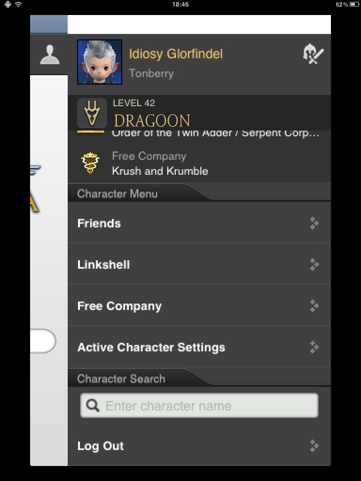Tap the helmet and sword icon

pos(313,54)
